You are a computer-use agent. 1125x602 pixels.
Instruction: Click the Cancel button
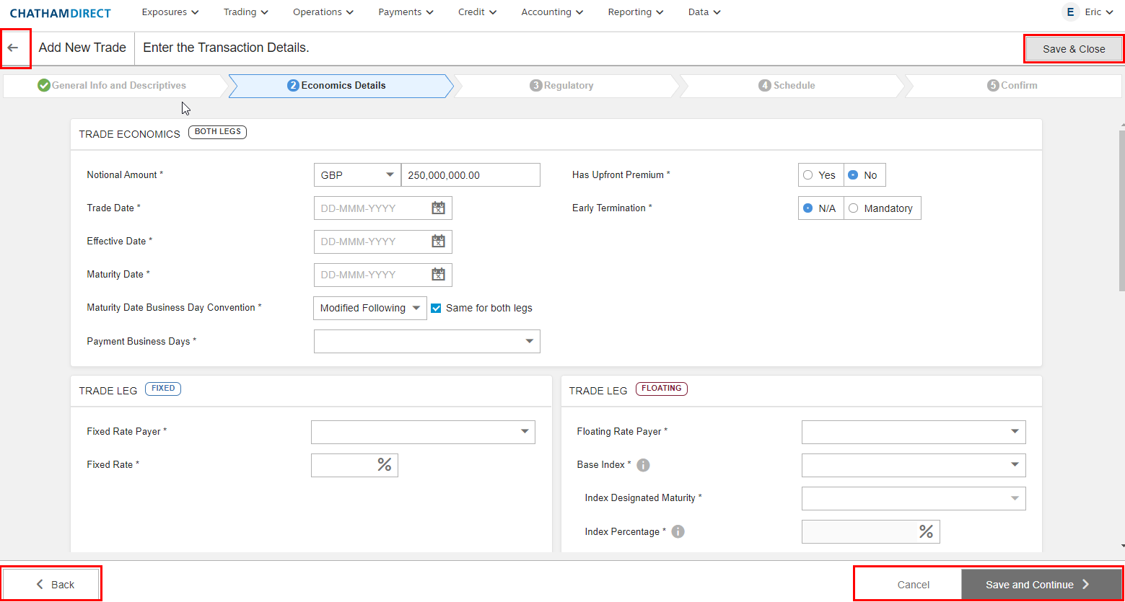[913, 585]
